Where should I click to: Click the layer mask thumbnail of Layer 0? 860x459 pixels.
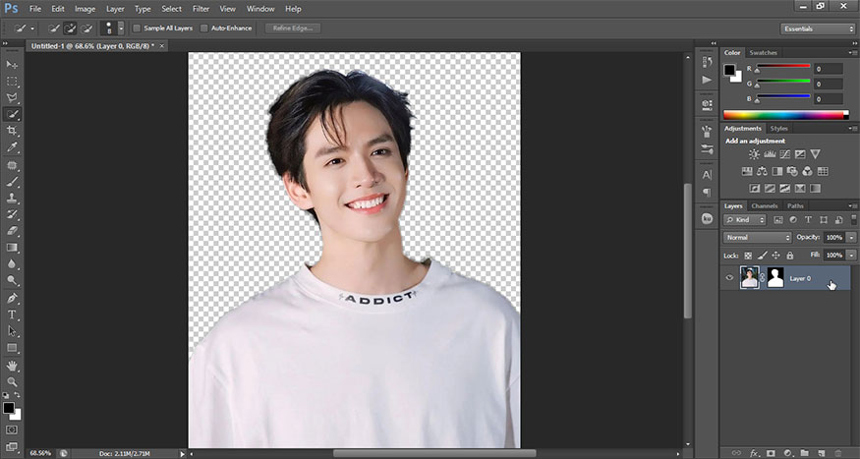774,278
